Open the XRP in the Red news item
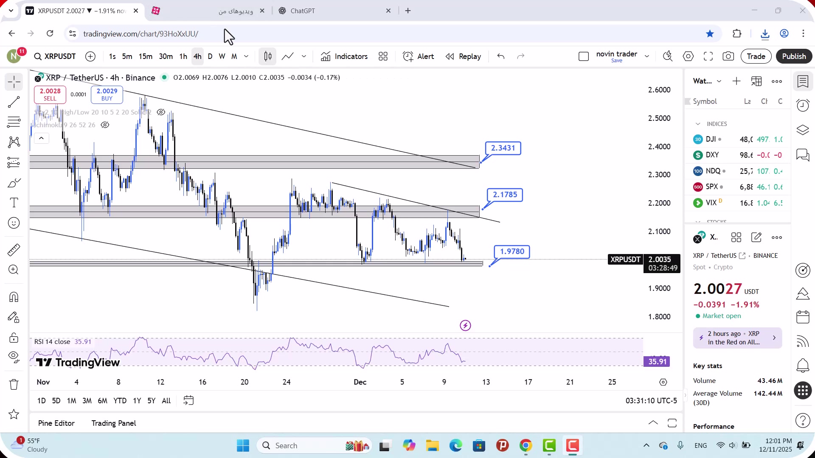Image resolution: width=815 pixels, height=458 pixels. coord(738,338)
